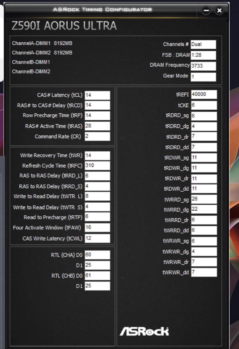Click the tRDRD_dd value field
The image size is (239, 349).
204,147
